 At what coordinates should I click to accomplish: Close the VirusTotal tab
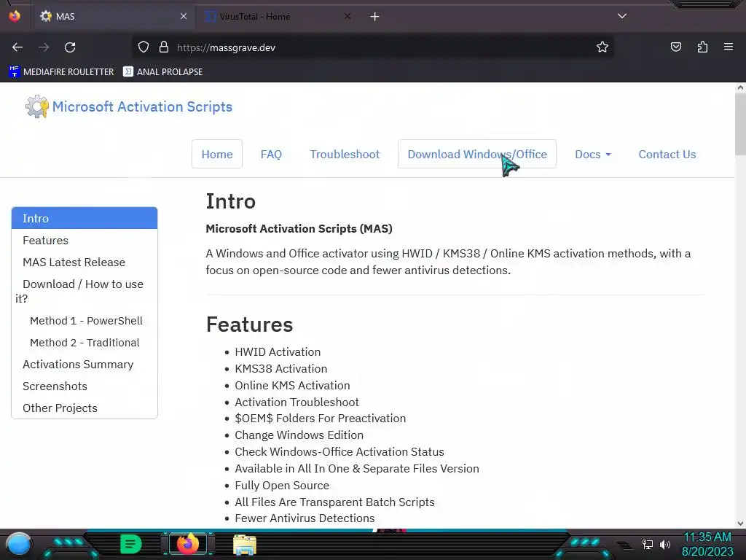click(x=348, y=16)
